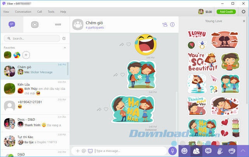Compose a new message icon
This screenshot has width=249, height=157.
[x=64, y=38]
